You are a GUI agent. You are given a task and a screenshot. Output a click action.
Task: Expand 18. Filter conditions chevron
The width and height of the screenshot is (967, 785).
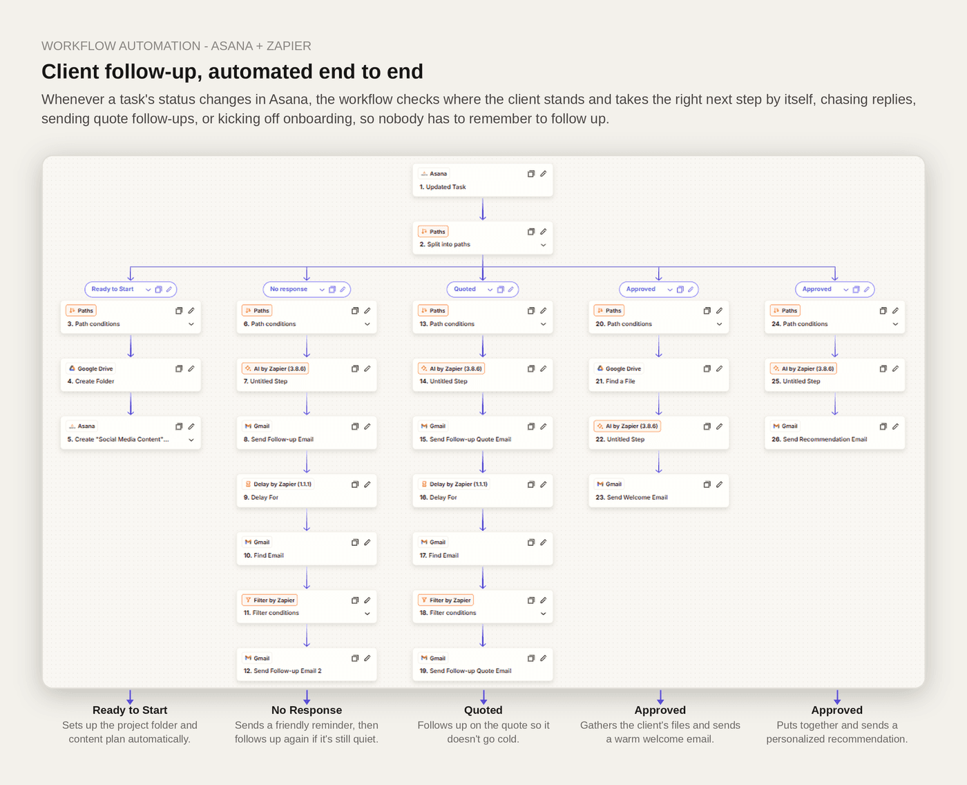[544, 614]
